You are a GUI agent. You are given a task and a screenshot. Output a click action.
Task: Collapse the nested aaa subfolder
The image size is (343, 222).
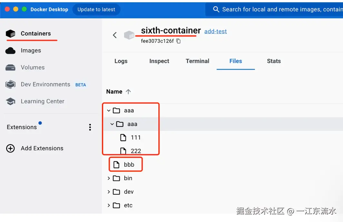[112, 124]
